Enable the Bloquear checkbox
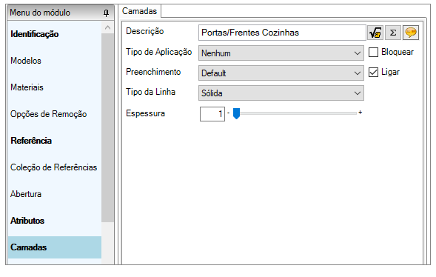The height and width of the screenshot is (277, 436). point(373,52)
